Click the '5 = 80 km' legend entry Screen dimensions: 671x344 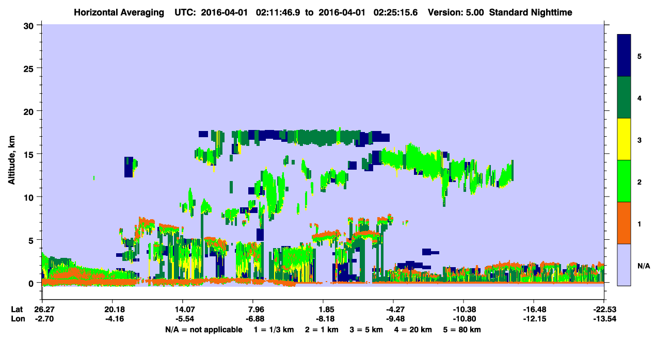coord(462,330)
